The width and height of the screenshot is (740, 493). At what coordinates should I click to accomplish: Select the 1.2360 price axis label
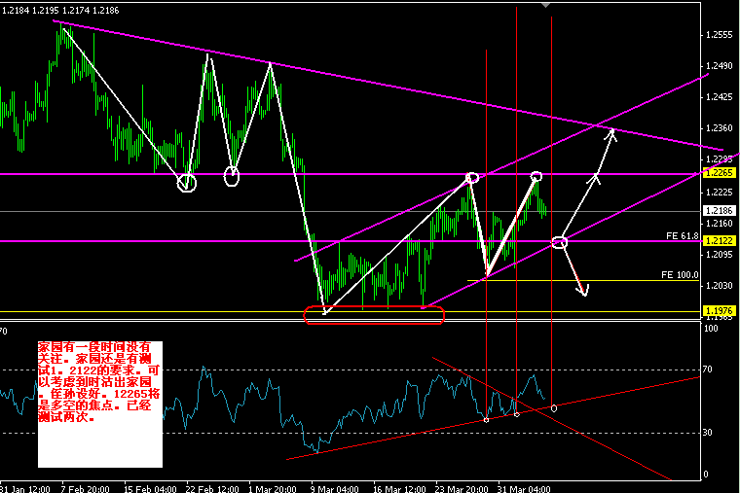click(720, 128)
